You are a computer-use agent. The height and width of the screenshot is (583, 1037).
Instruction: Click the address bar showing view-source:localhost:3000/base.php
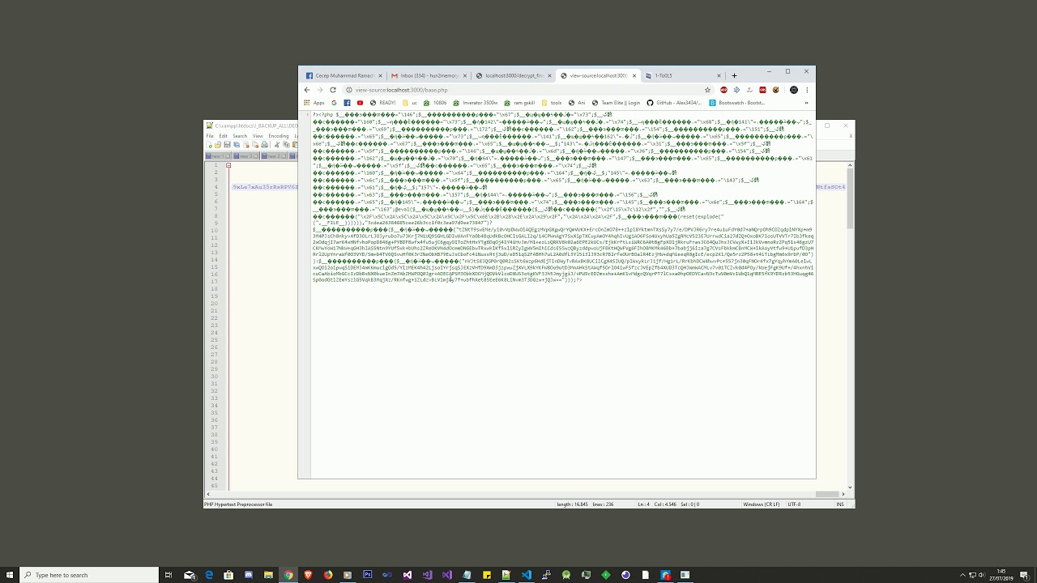(527, 90)
